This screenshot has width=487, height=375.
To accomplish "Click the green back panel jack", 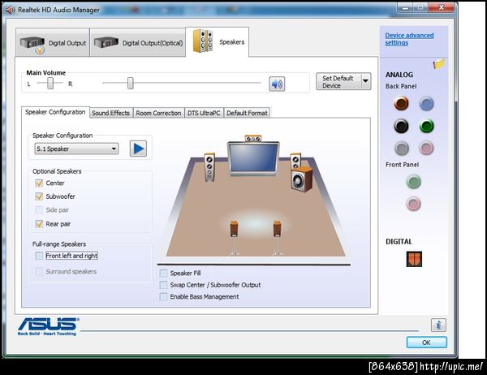I will [x=426, y=126].
